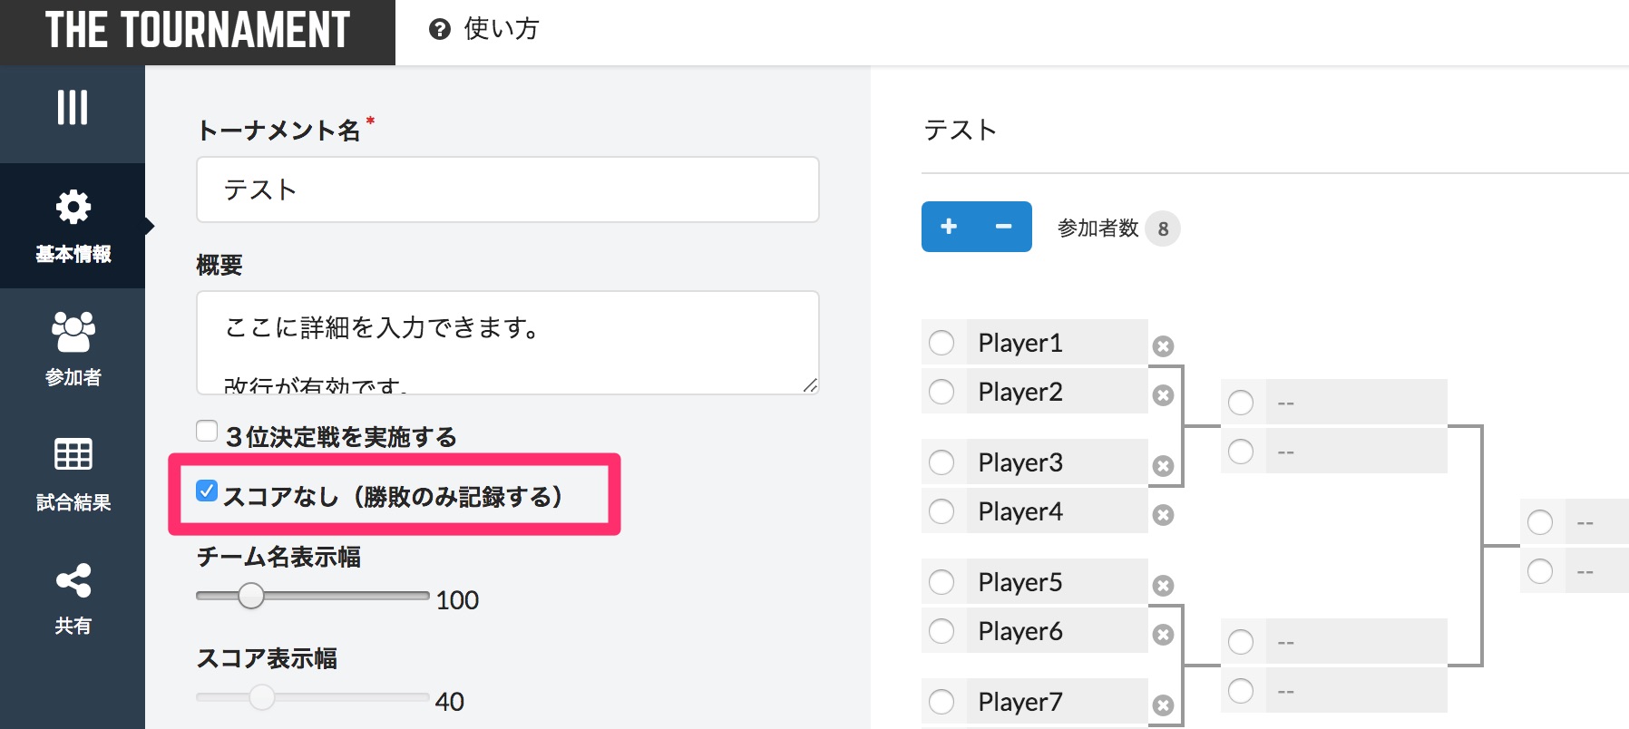This screenshot has height=729, width=1629.
Task: Remove Player1 with its delete icon
Action: pos(1163,346)
